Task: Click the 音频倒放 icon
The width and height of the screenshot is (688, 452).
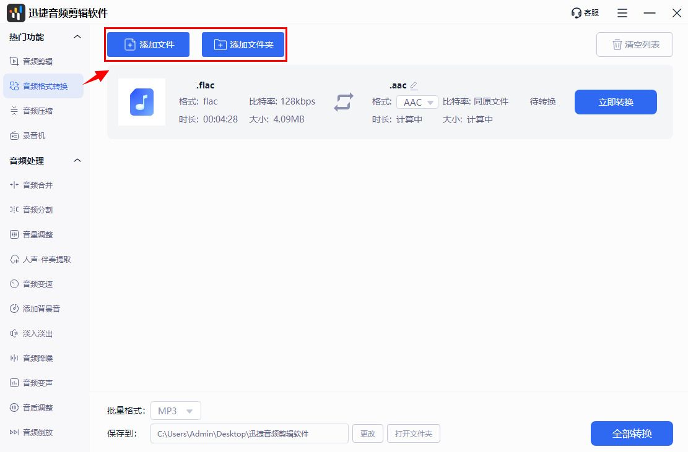Action: point(14,432)
